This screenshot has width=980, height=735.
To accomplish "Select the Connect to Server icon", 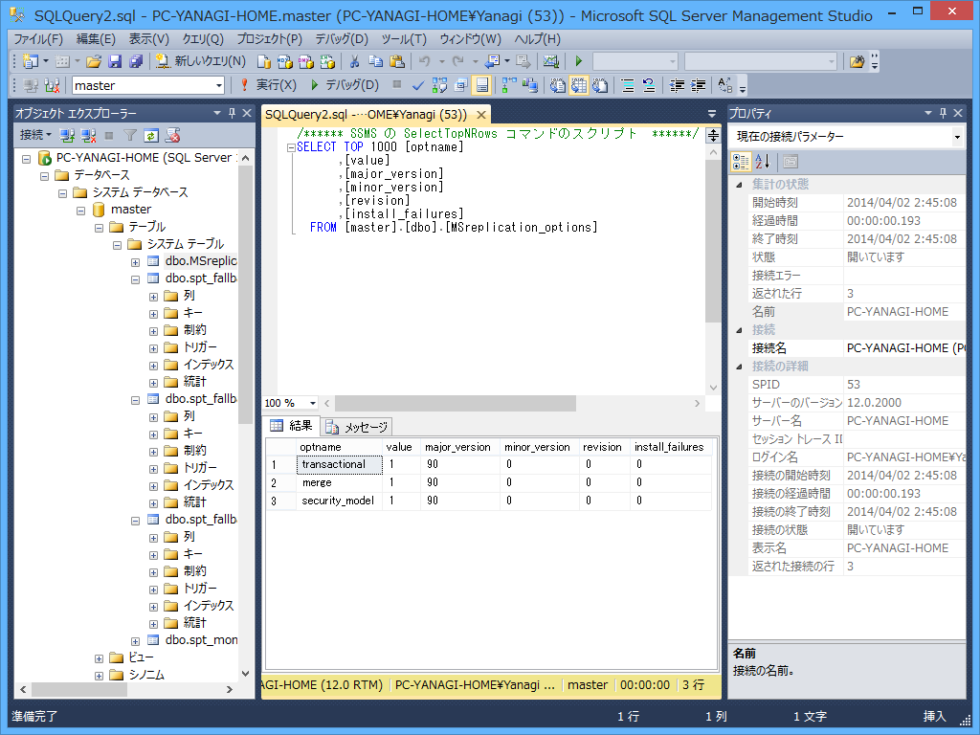I will coord(67,134).
